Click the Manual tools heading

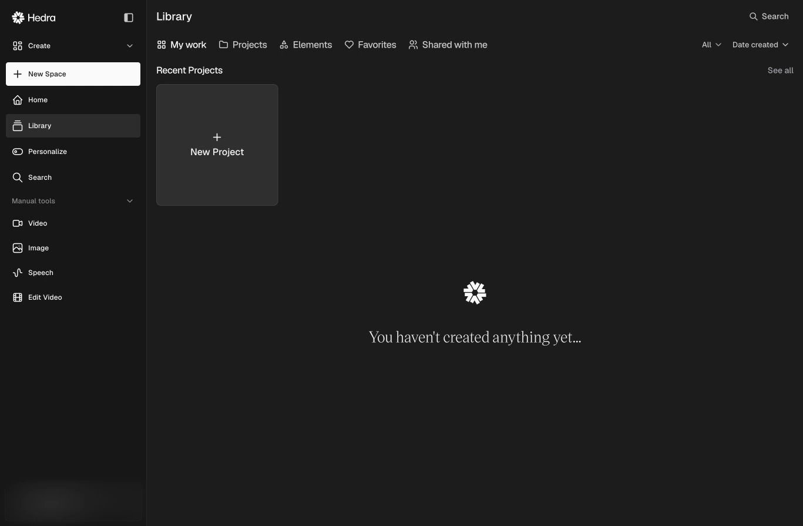(x=33, y=201)
